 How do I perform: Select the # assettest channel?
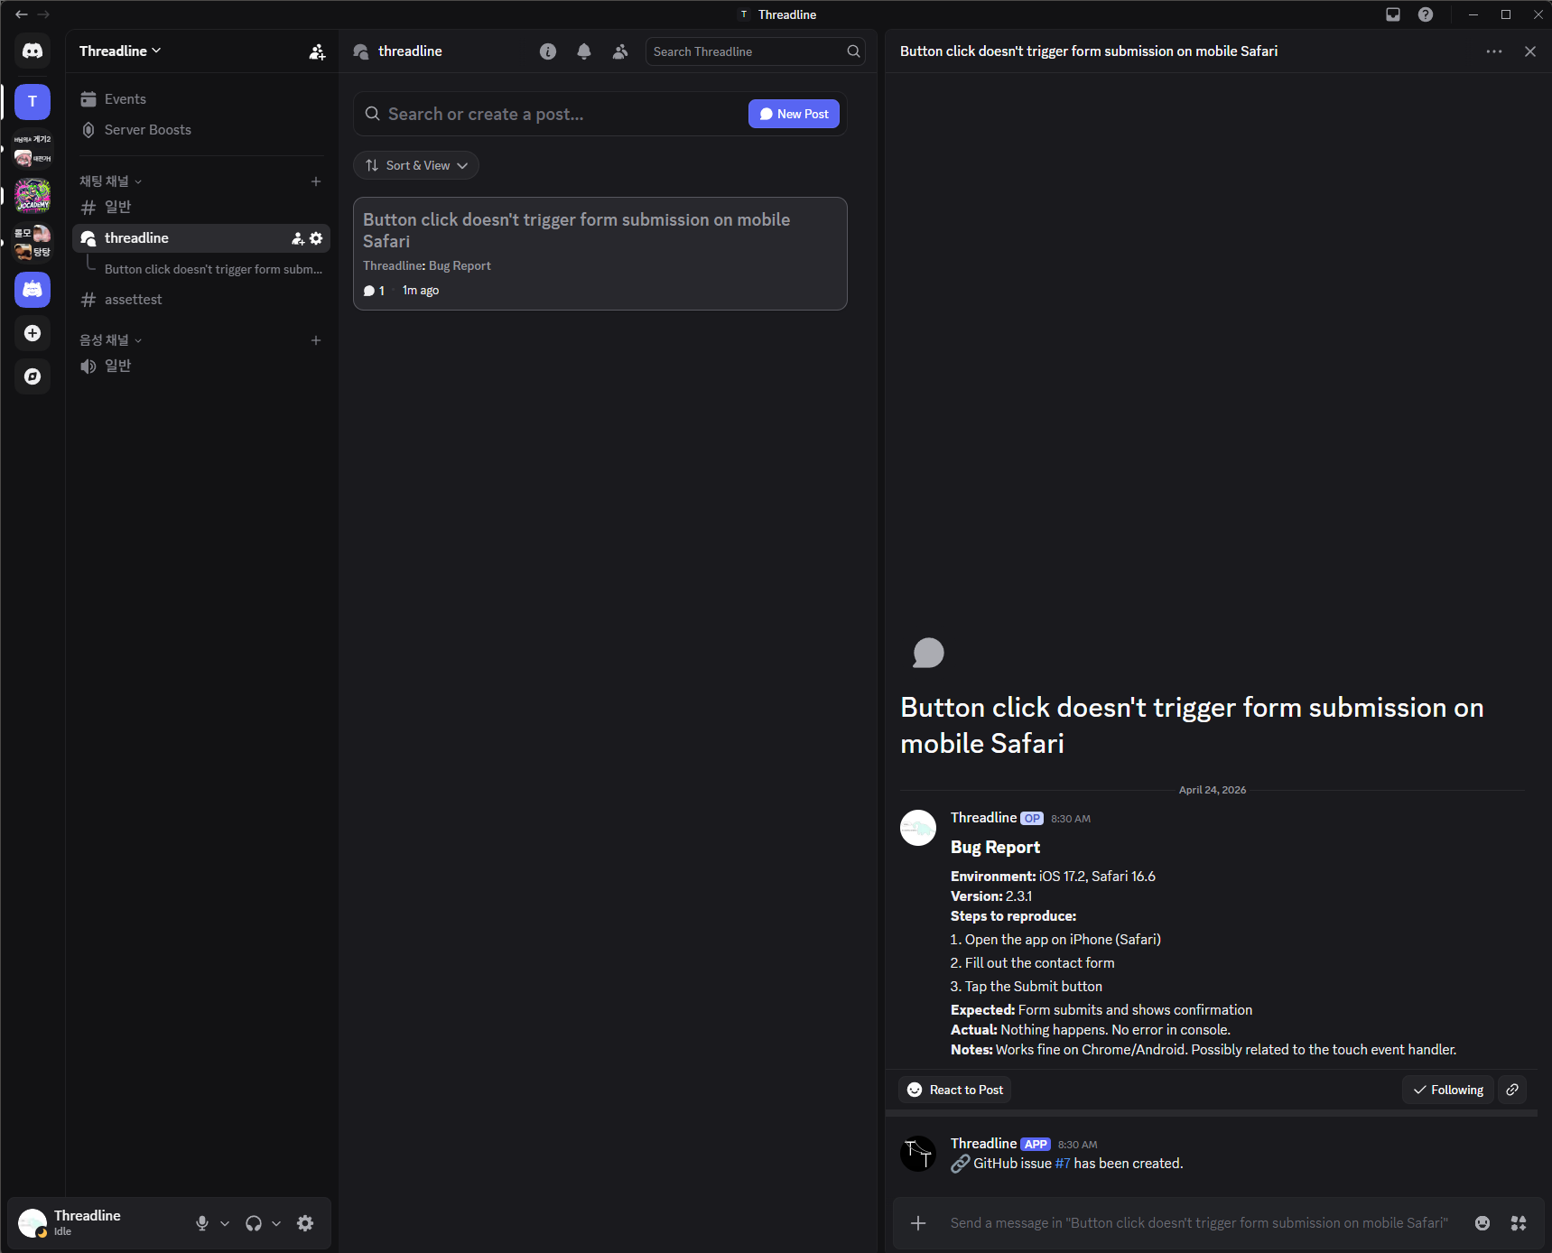click(201, 300)
